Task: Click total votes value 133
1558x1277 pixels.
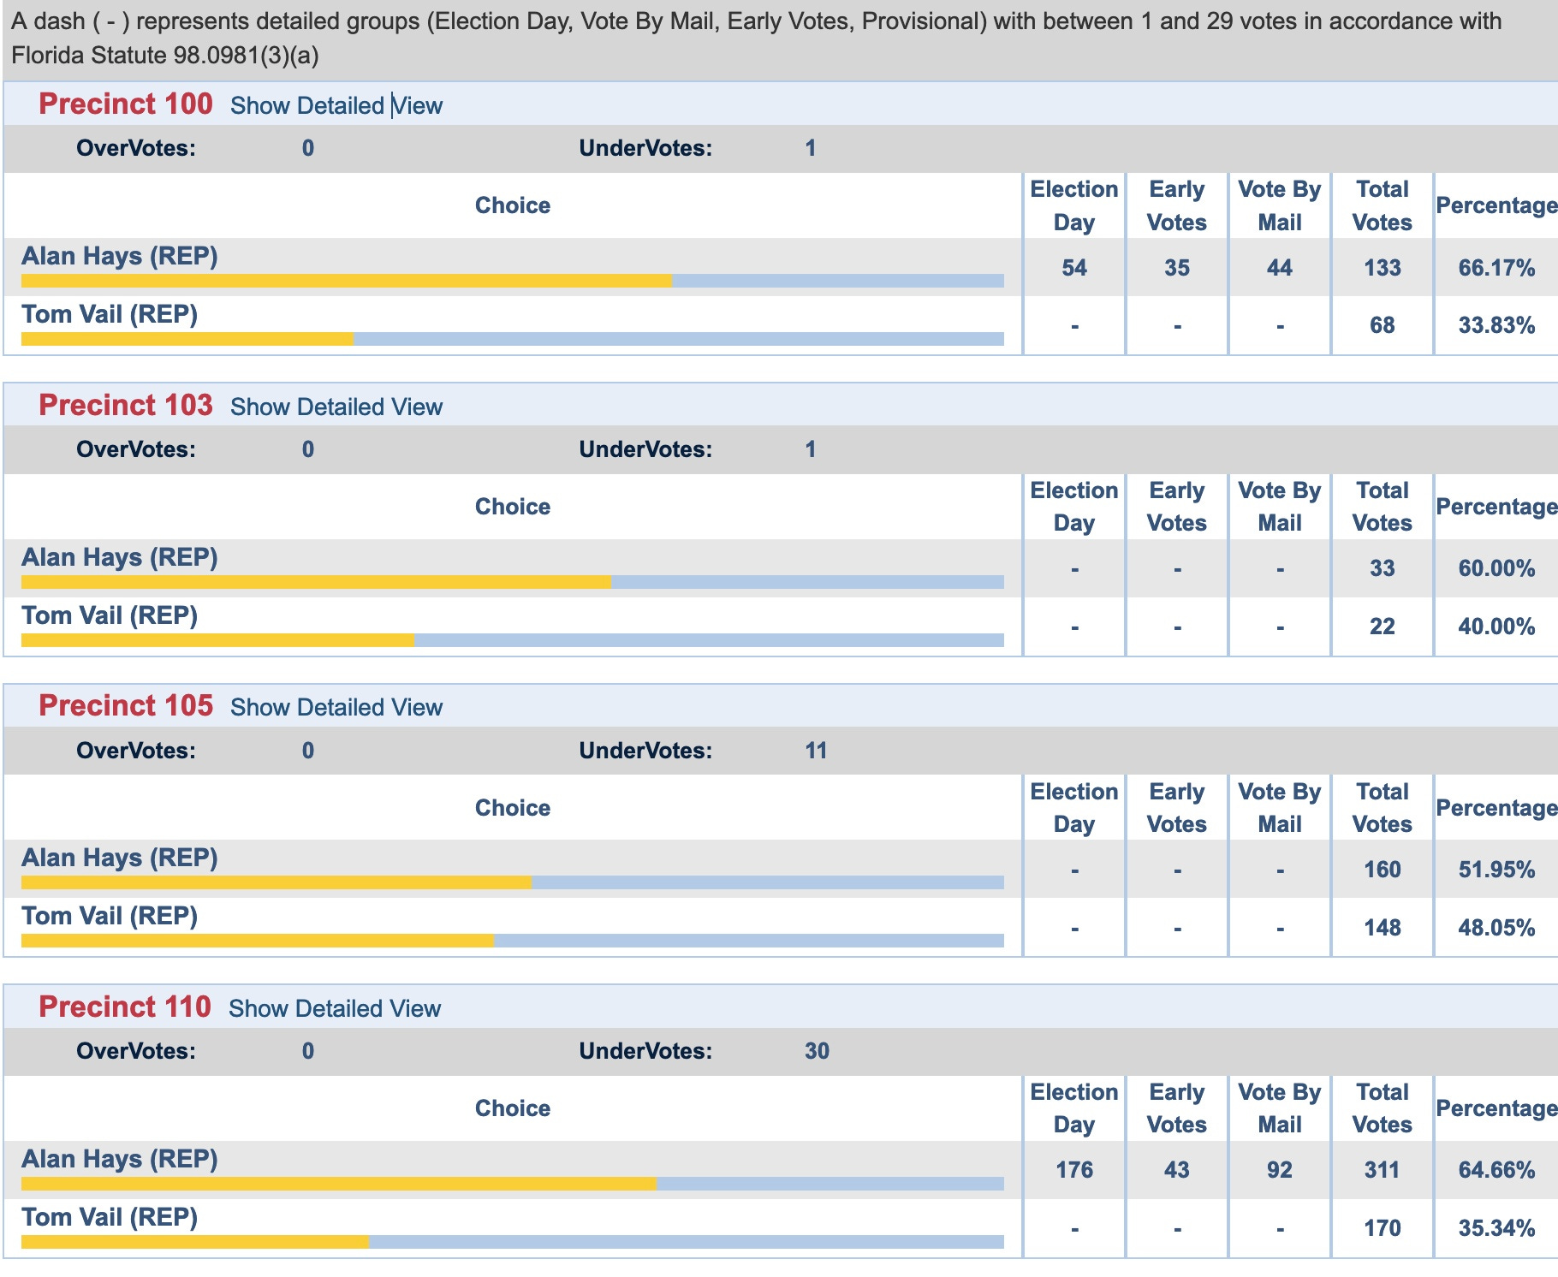Action: coord(1383,268)
